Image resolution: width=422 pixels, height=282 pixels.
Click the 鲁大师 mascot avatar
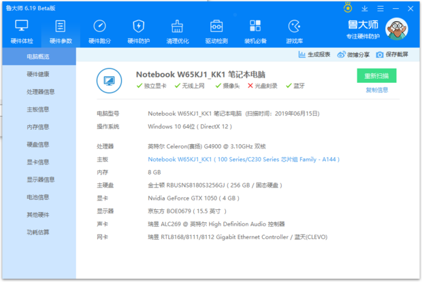click(397, 29)
